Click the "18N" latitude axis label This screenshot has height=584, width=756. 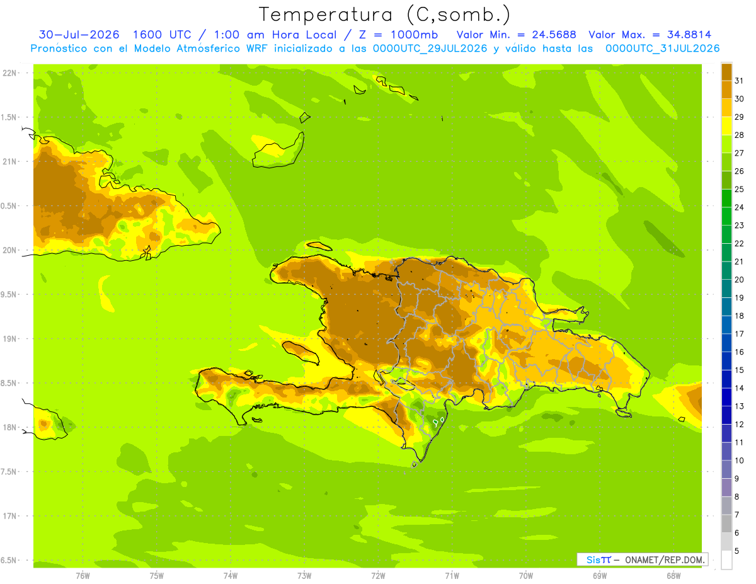(9, 427)
